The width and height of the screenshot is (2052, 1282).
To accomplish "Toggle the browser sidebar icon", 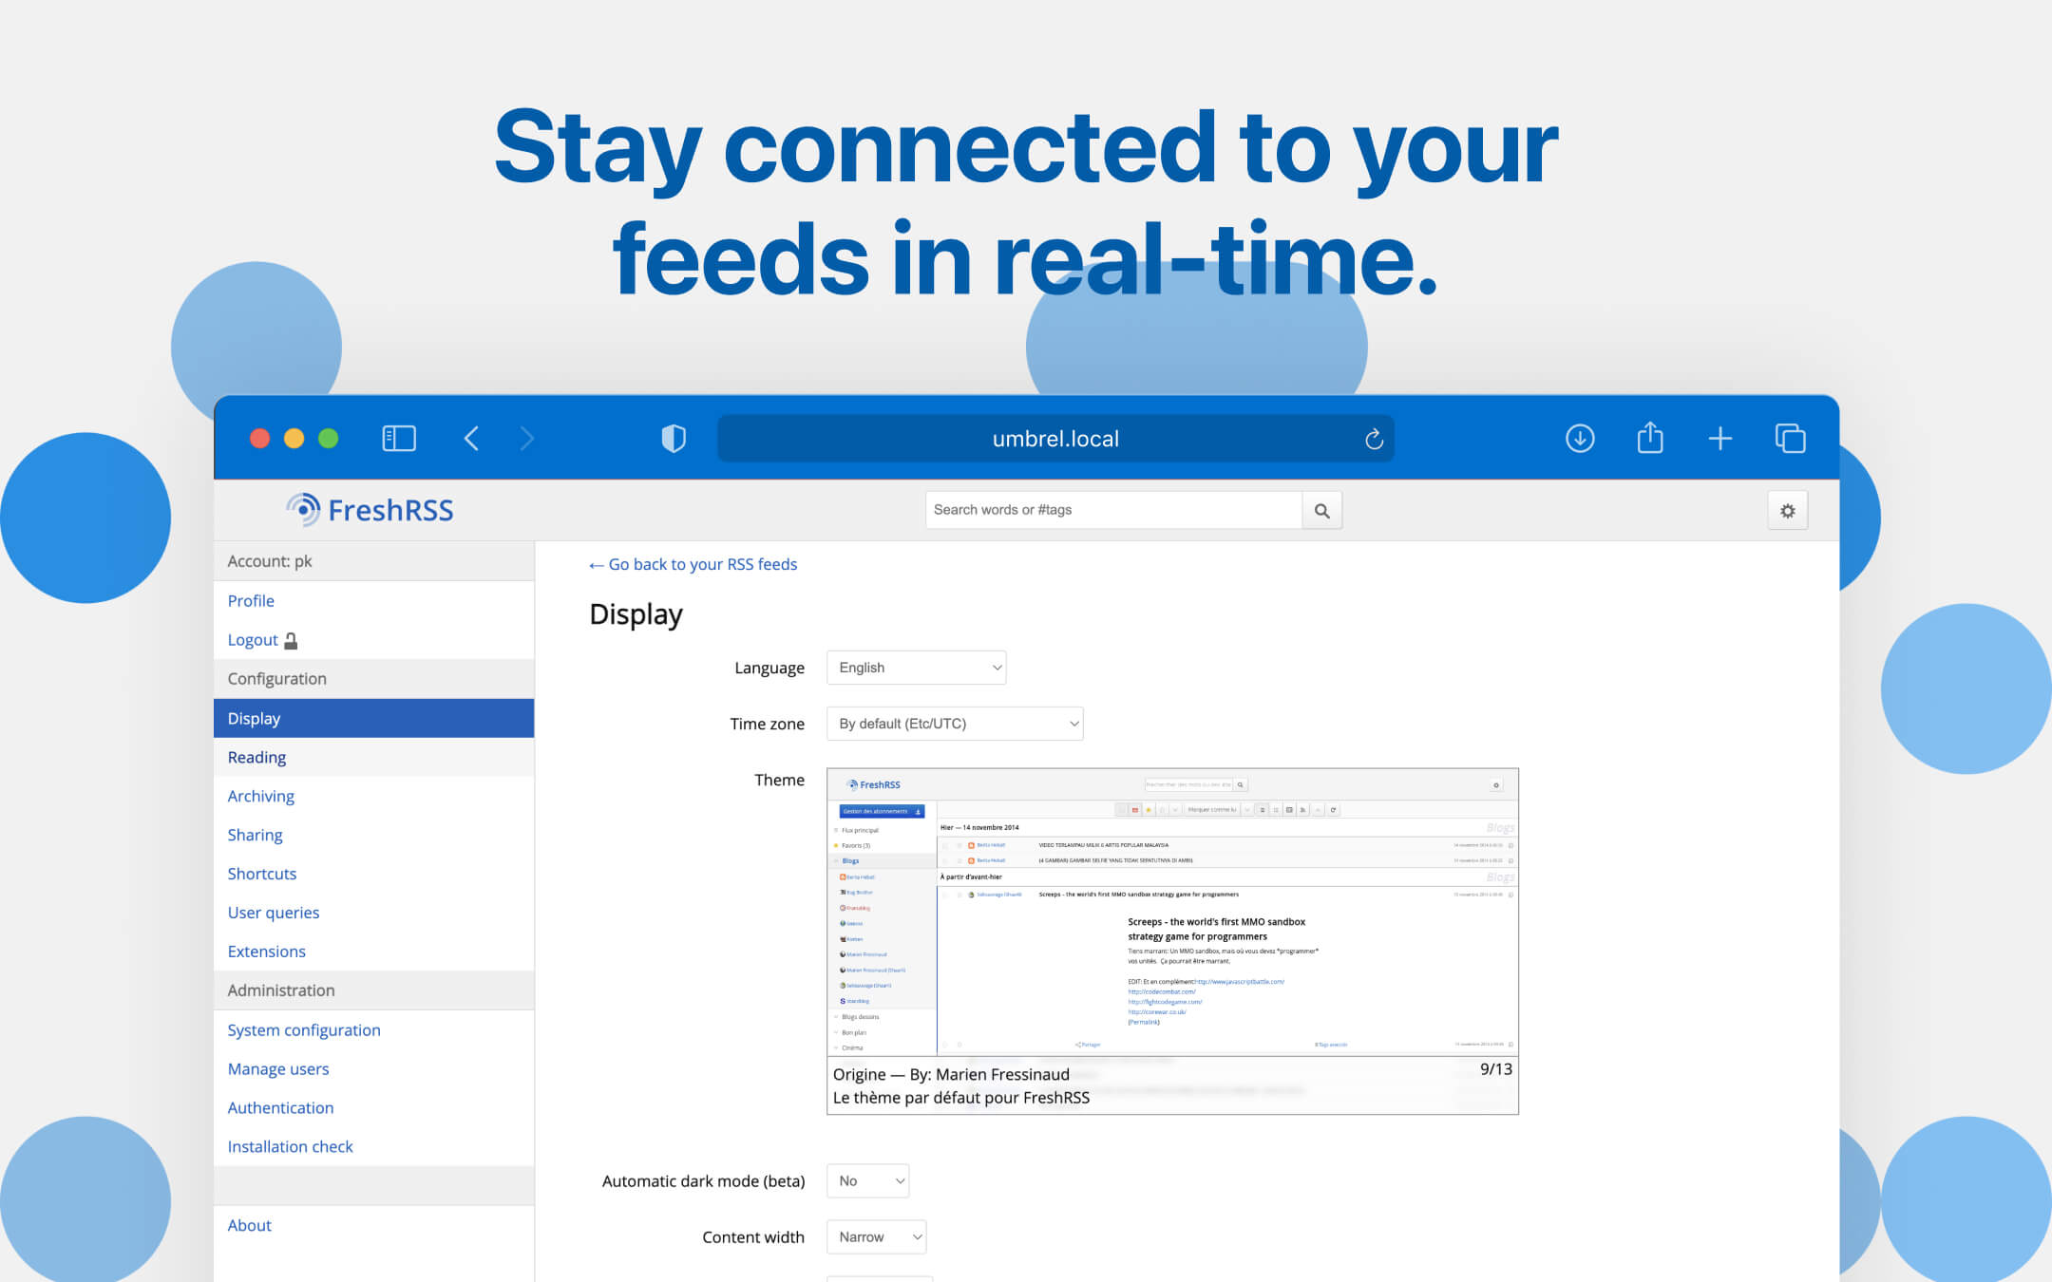I will [x=399, y=438].
